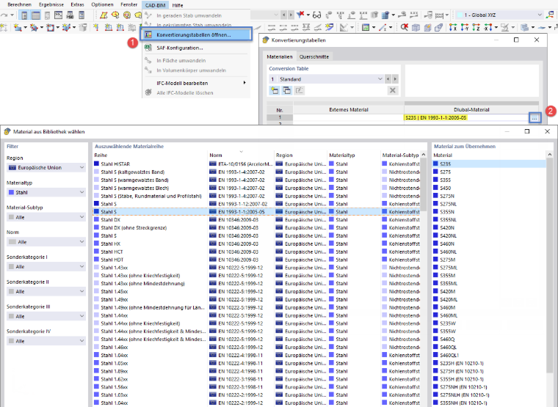
Task: Select the blue swatch beside material S355
Action: point(435,180)
